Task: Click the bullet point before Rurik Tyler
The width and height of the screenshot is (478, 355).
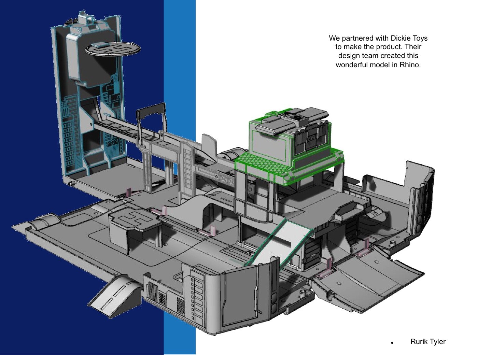Action: pos(393,343)
